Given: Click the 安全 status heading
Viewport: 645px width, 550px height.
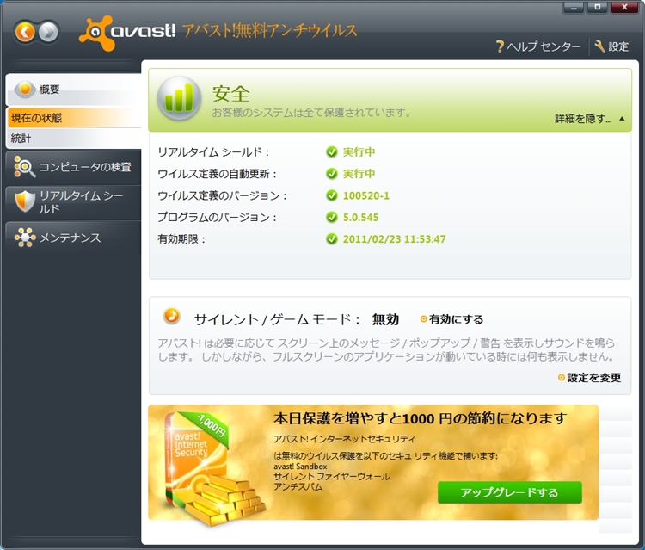Looking at the screenshot, I should click(x=231, y=94).
